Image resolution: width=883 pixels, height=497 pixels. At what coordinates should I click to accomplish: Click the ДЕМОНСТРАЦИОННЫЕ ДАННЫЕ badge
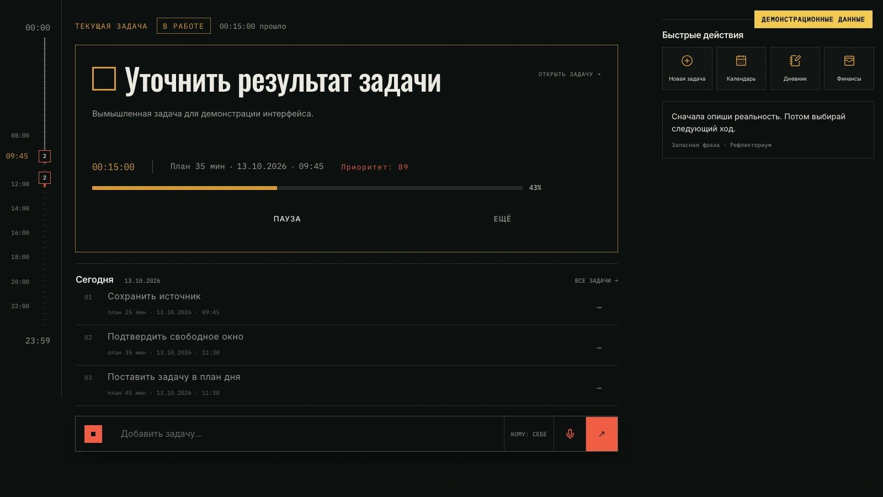click(813, 19)
